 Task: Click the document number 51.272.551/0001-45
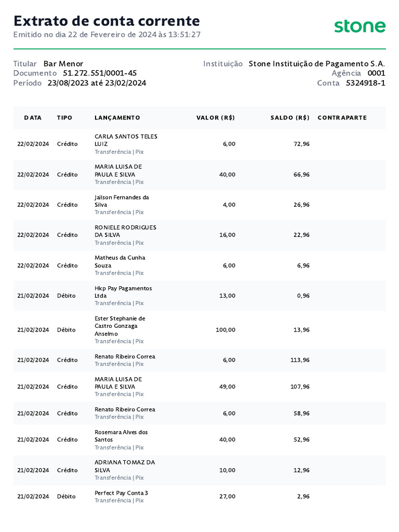(100, 73)
